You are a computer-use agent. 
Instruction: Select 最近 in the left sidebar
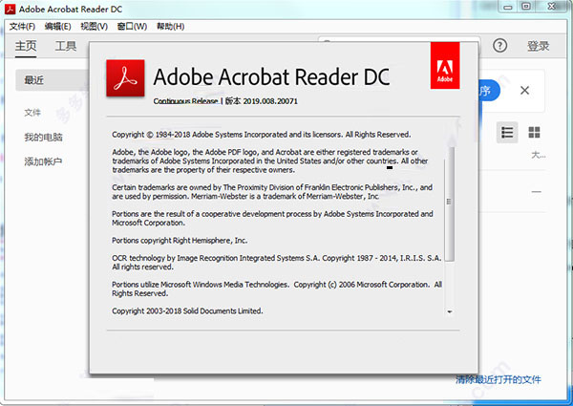coord(52,80)
